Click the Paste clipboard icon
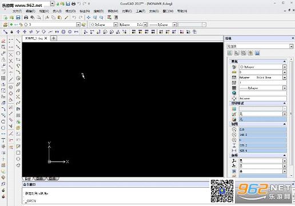This screenshot has width=295, height=206. coord(59,18)
